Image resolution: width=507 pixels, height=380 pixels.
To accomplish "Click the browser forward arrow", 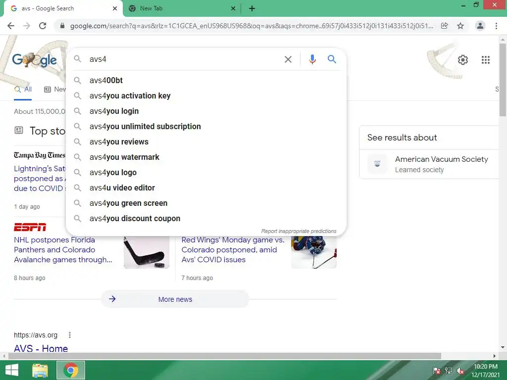I will [27, 26].
